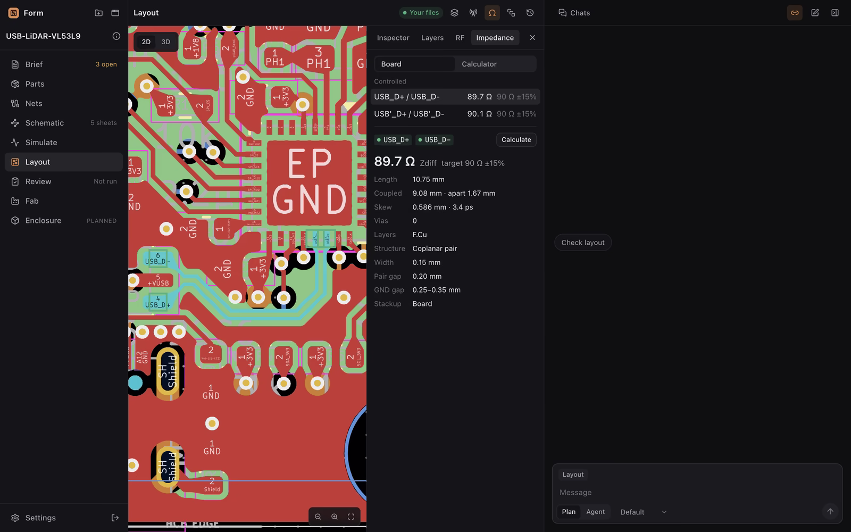
Task: Switch the canvas to 3D view
Action: (166, 42)
